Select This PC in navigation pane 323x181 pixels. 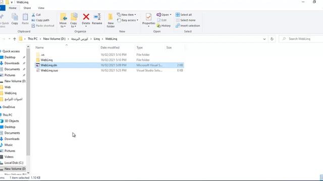[x=8, y=115]
